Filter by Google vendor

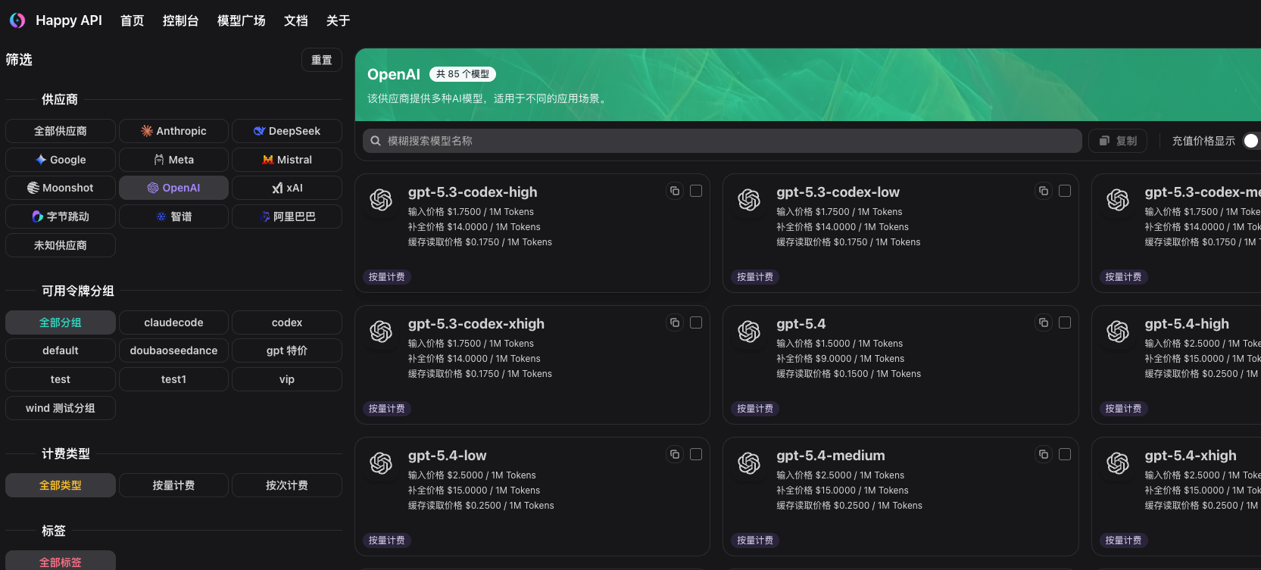[61, 160]
